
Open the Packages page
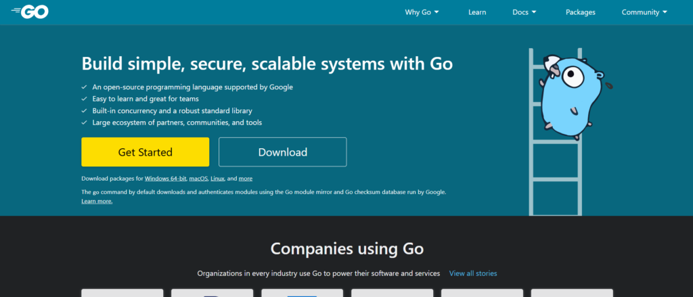point(580,12)
